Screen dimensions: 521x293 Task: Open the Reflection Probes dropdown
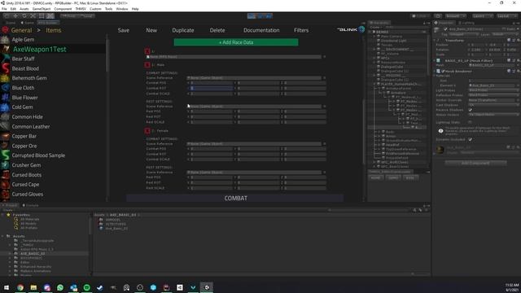[493, 95]
